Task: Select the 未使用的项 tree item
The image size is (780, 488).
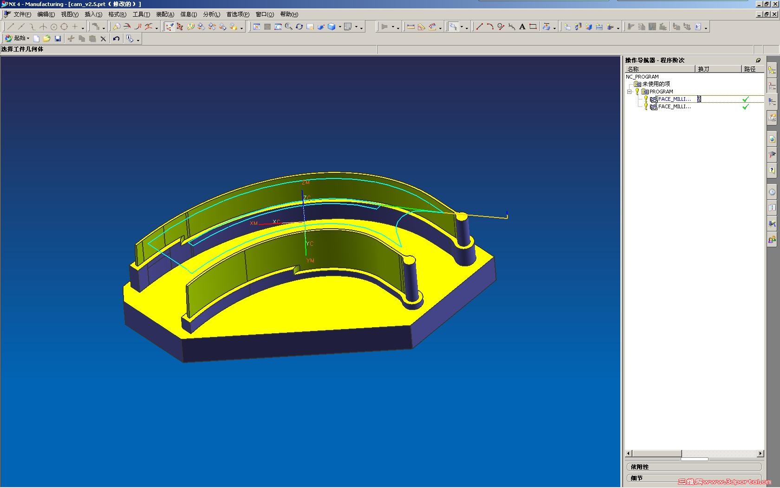Action: (656, 84)
